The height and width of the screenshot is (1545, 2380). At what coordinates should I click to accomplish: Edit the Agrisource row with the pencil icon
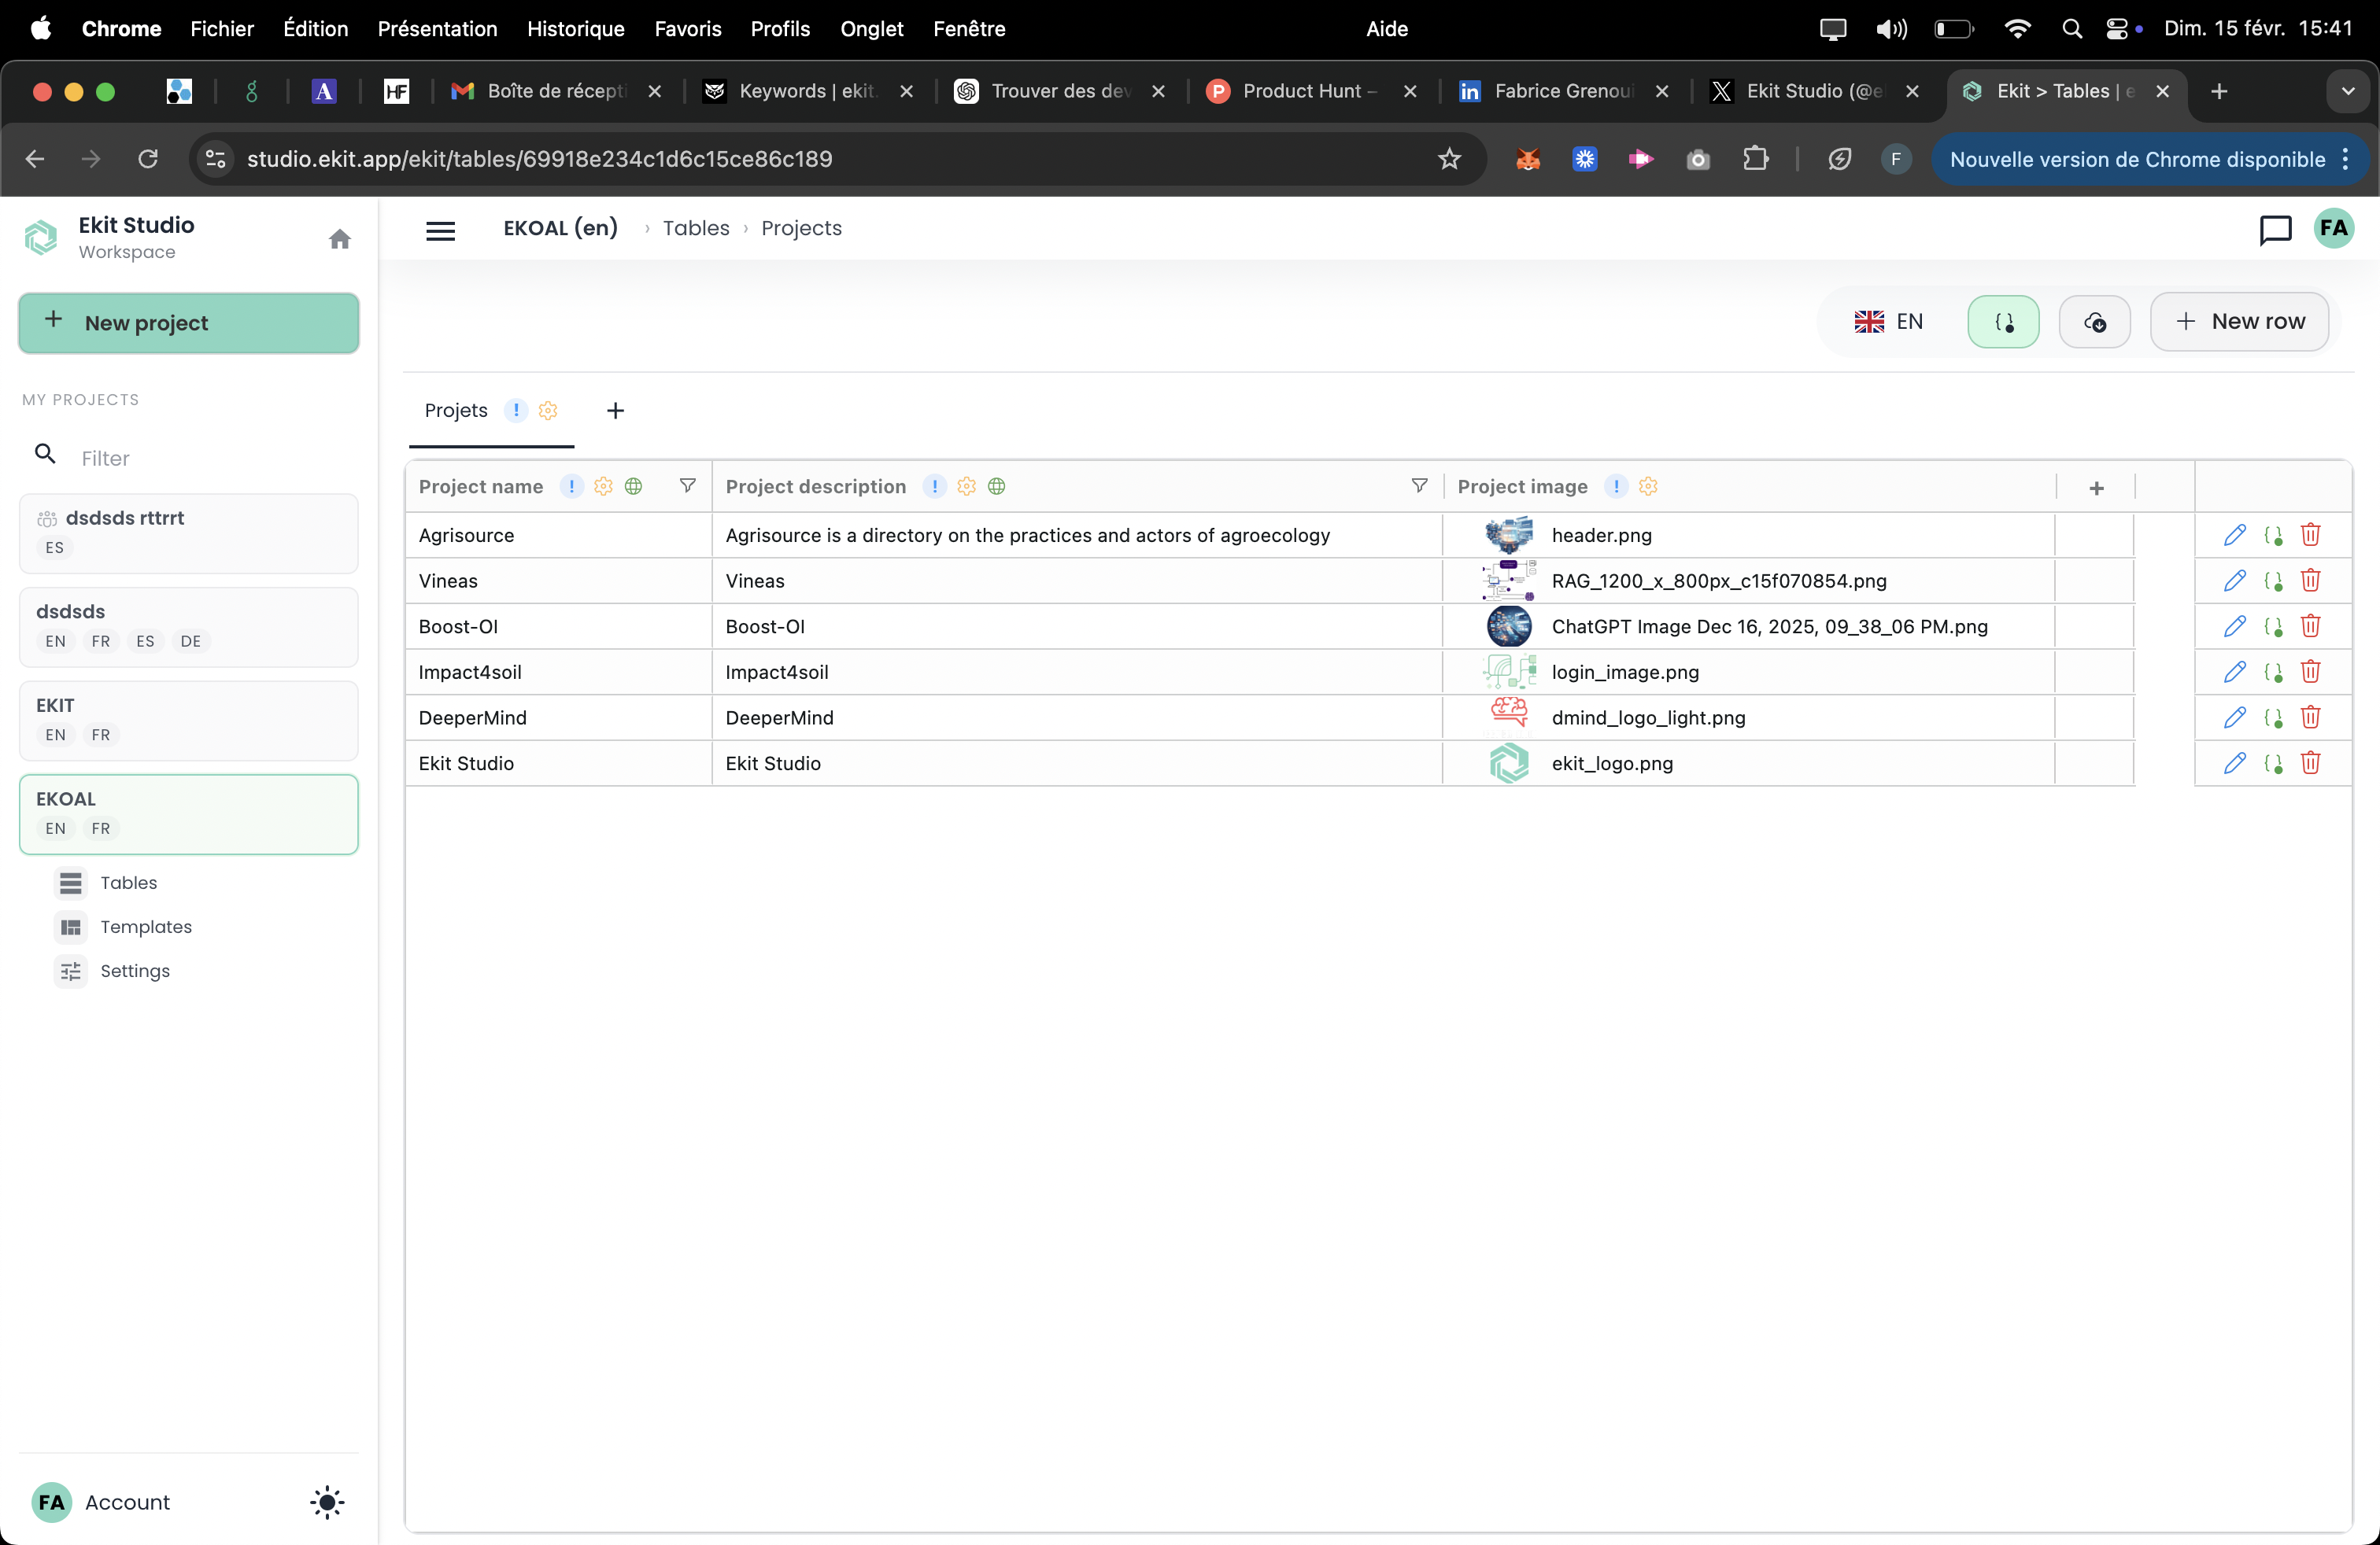point(2236,536)
